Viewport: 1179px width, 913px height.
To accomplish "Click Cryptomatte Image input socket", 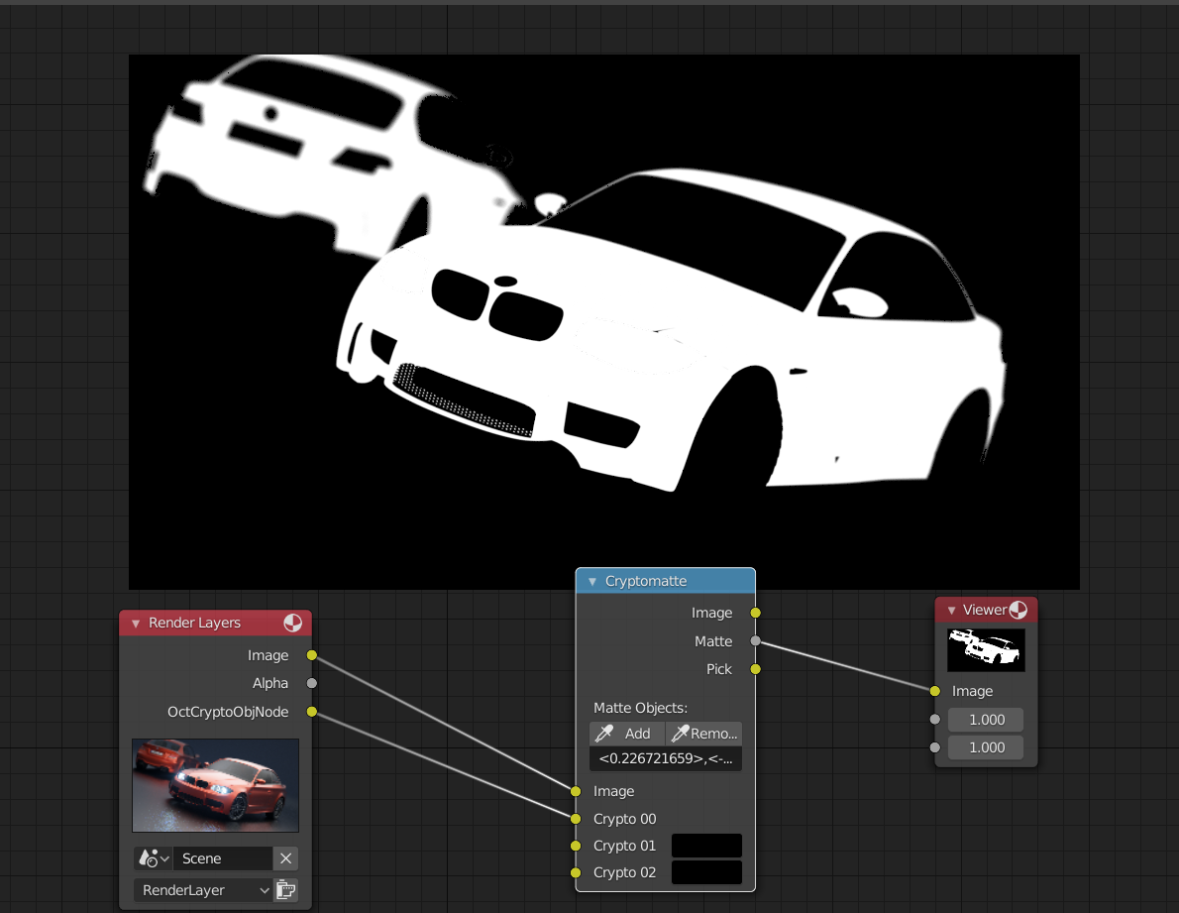I will (576, 791).
